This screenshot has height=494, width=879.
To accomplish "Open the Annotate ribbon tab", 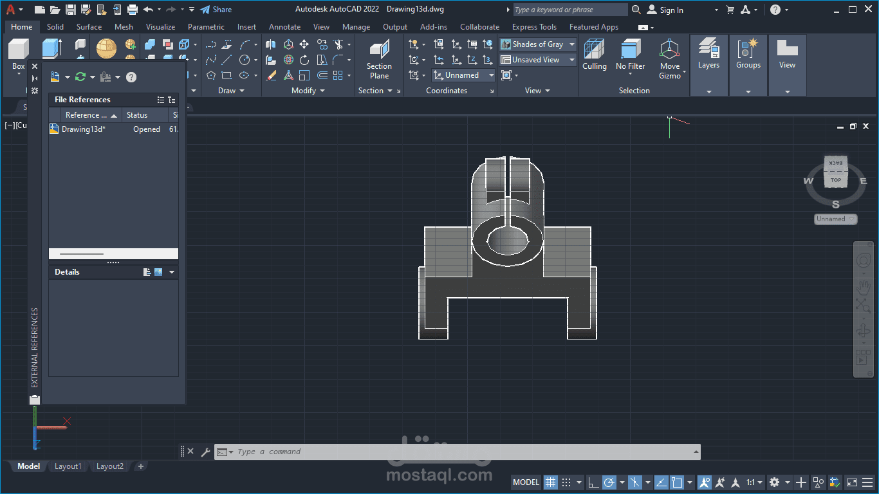I will tap(284, 27).
